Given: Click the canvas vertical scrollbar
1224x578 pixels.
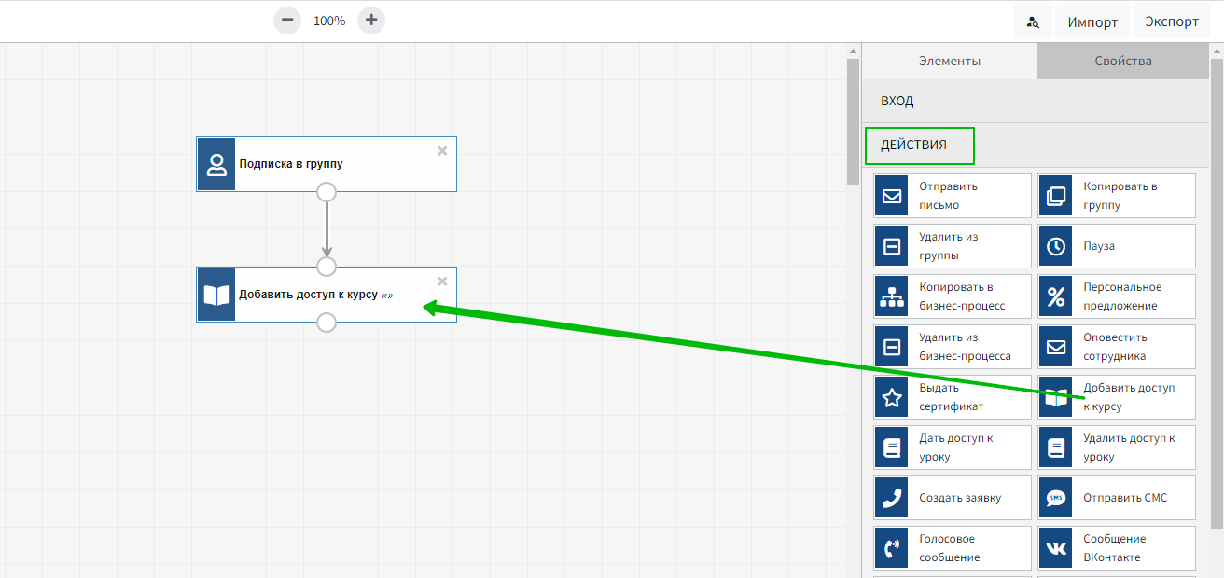Looking at the screenshot, I should 853,121.
